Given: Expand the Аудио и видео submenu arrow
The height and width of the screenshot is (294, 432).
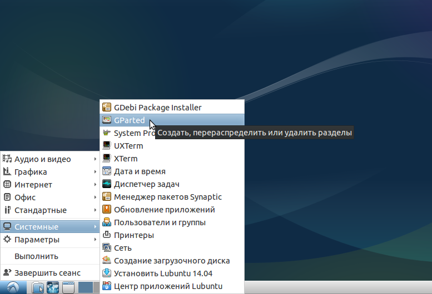Looking at the screenshot, I should click(x=95, y=159).
